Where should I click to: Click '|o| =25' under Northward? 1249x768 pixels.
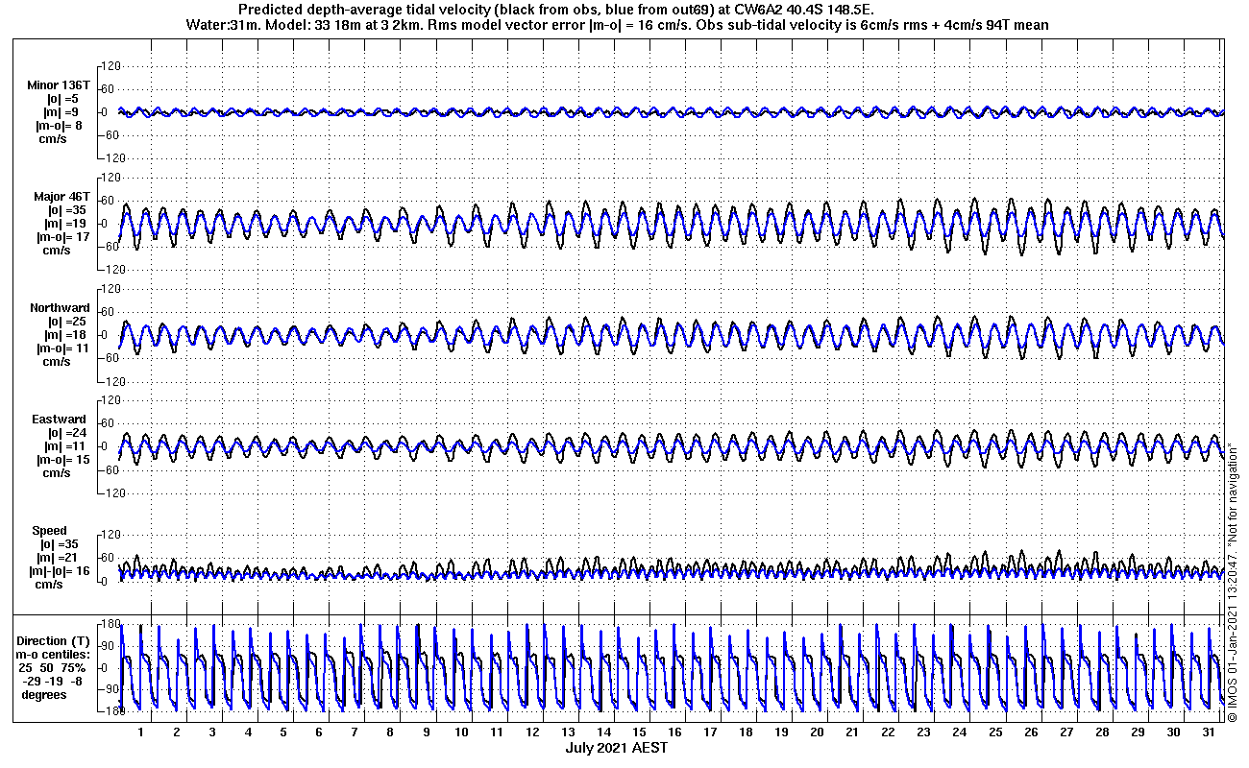click(67, 322)
